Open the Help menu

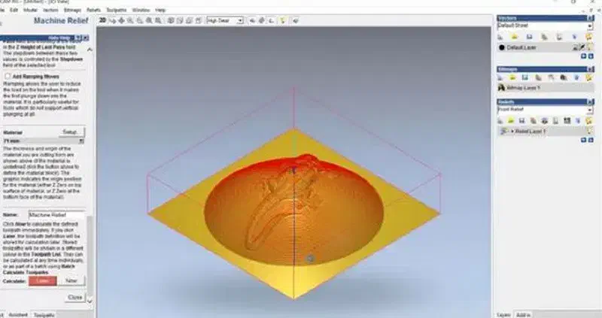pos(160,10)
